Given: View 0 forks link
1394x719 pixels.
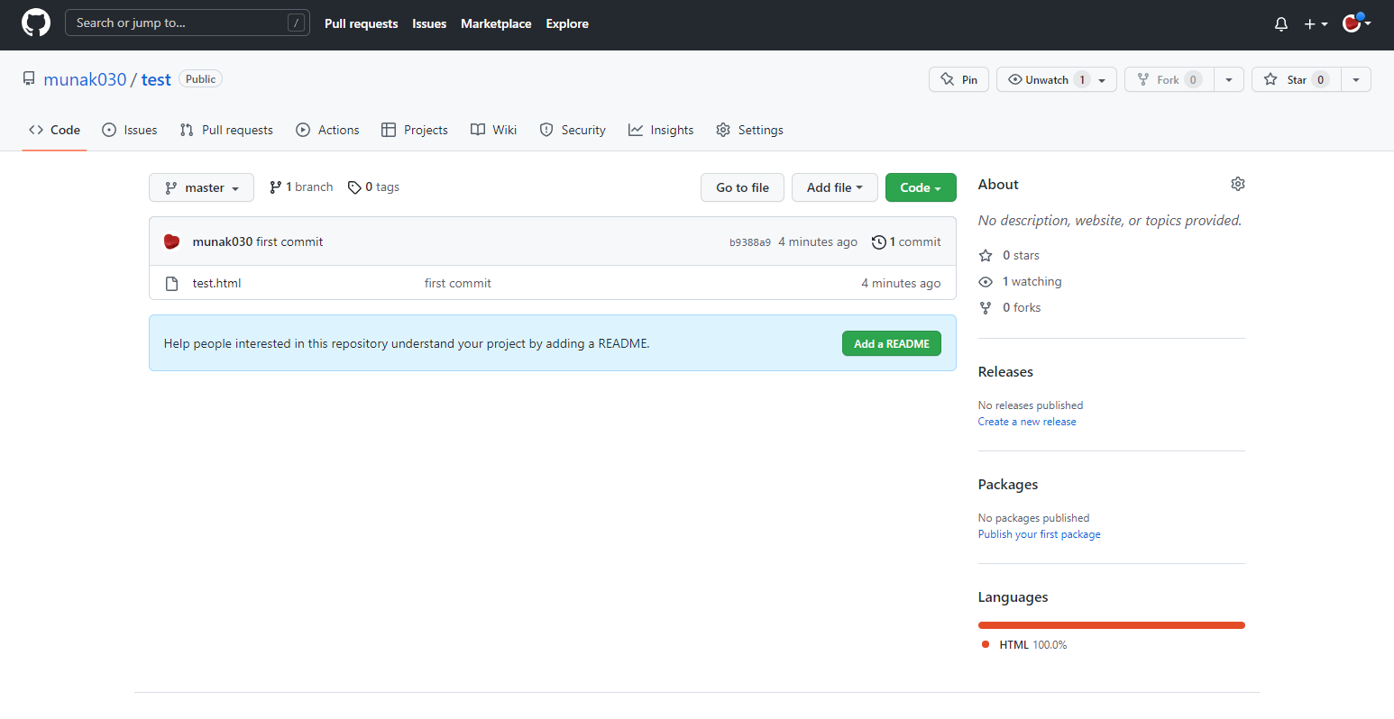Looking at the screenshot, I should point(1010,307).
